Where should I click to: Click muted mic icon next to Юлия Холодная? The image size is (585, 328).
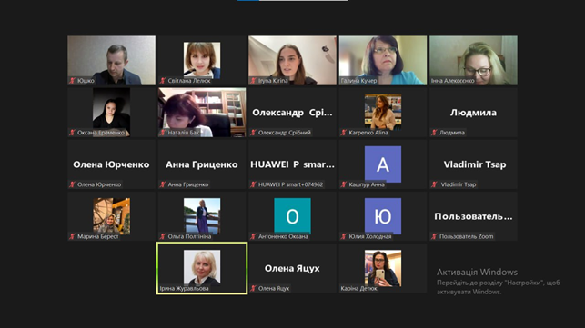(x=344, y=236)
